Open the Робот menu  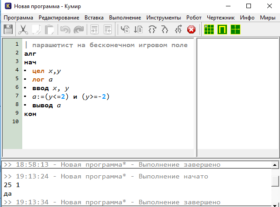pyautogui.click(x=194, y=18)
